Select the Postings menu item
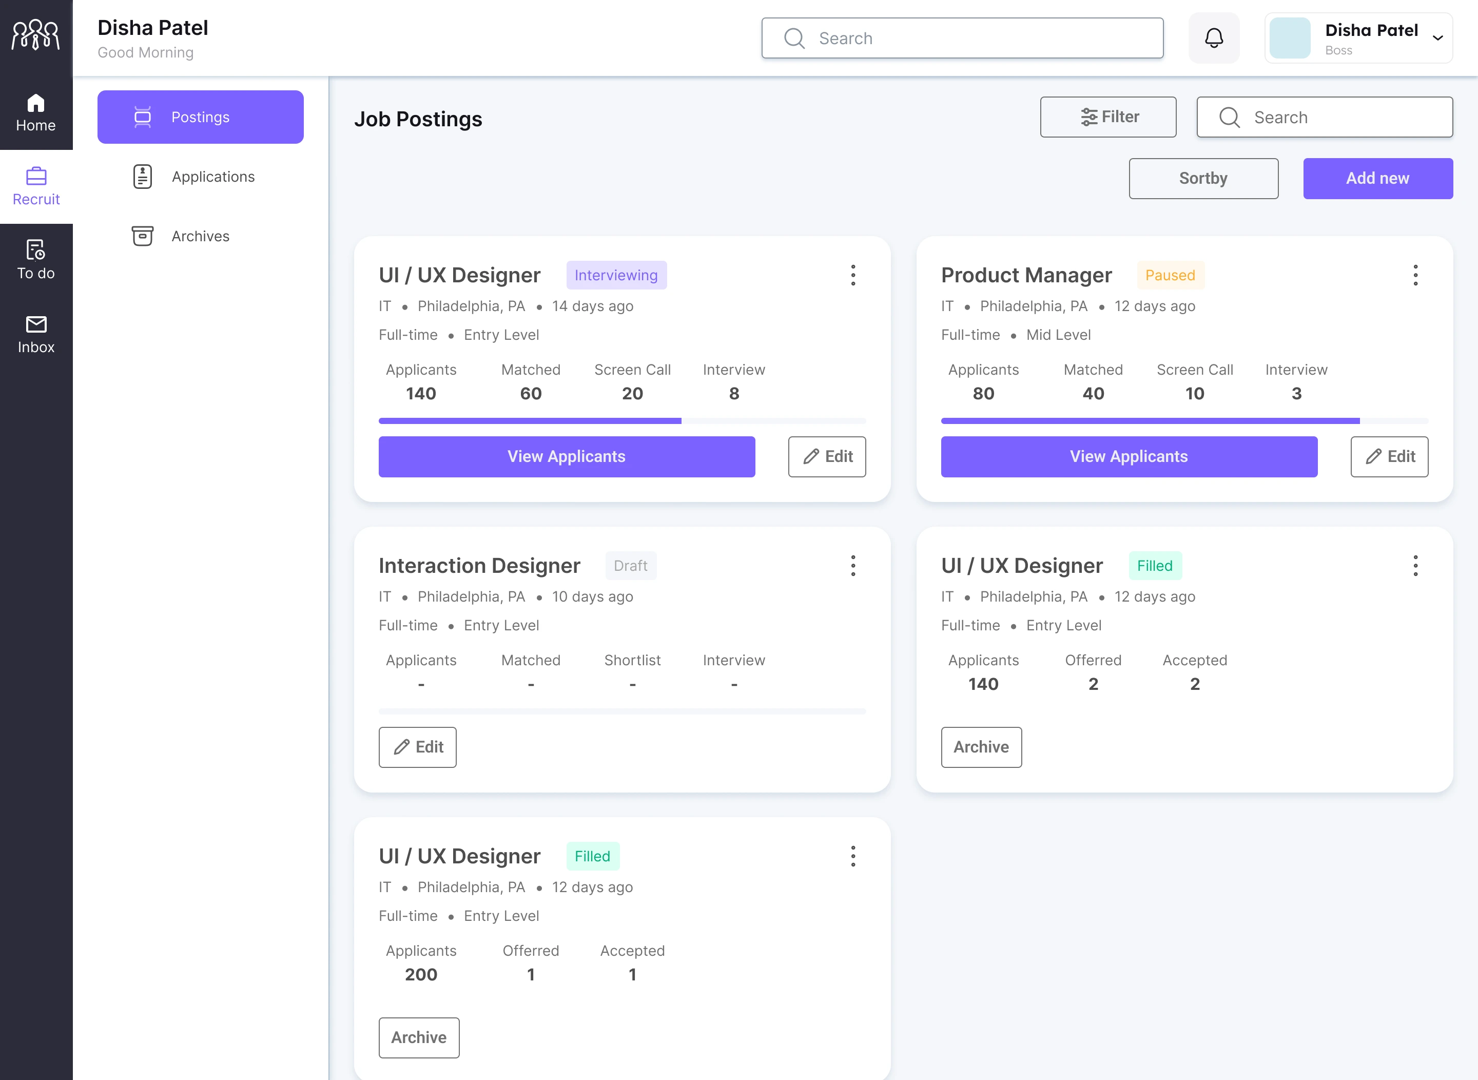1478x1080 pixels. tap(200, 117)
